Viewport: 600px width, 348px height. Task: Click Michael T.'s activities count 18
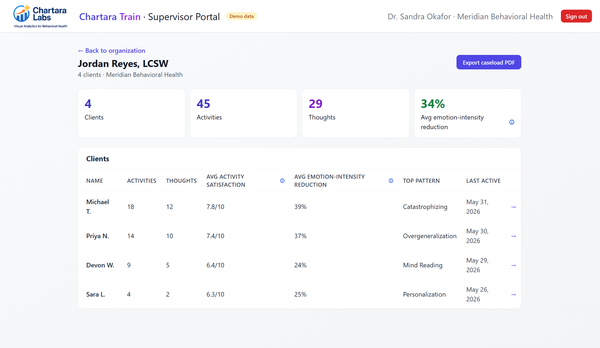coord(130,207)
